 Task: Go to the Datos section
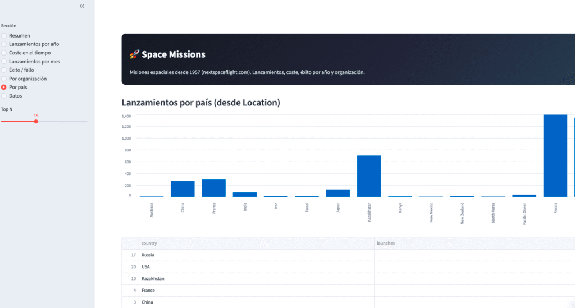[x=4, y=96]
